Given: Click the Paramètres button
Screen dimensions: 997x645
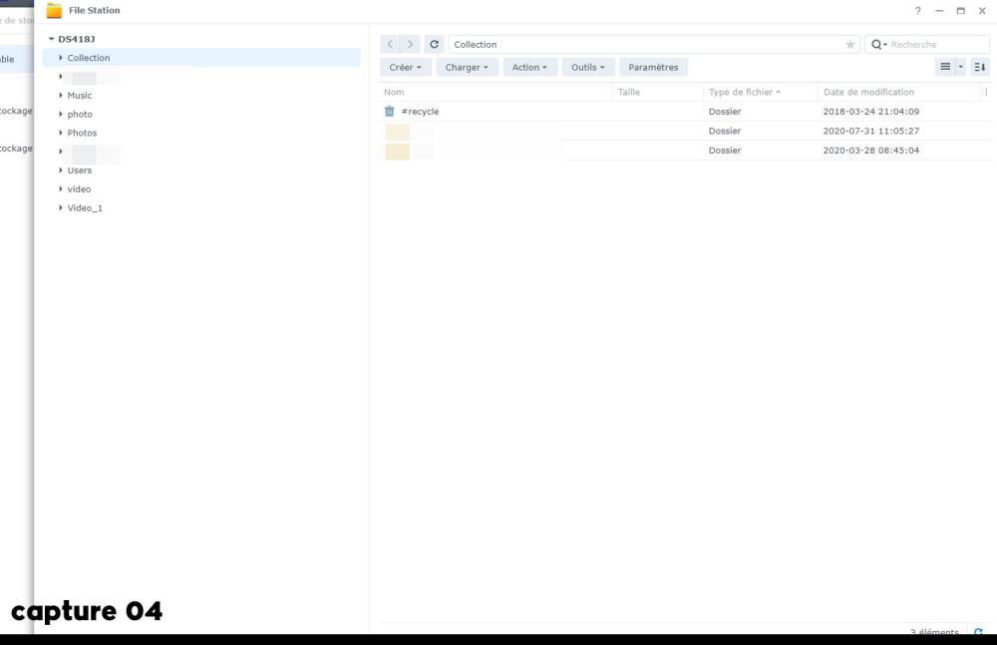Looking at the screenshot, I should tap(653, 67).
